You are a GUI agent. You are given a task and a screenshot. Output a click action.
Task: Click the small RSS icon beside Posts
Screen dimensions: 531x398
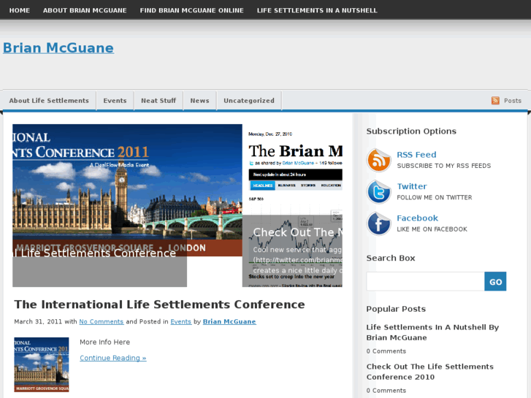pos(495,100)
